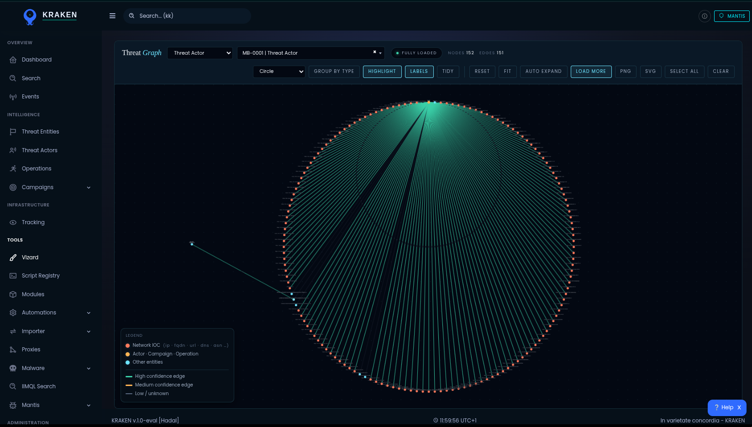Click the Mantis bug icon in sidebar
Screen dimensions: 752x427
pos(13,405)
